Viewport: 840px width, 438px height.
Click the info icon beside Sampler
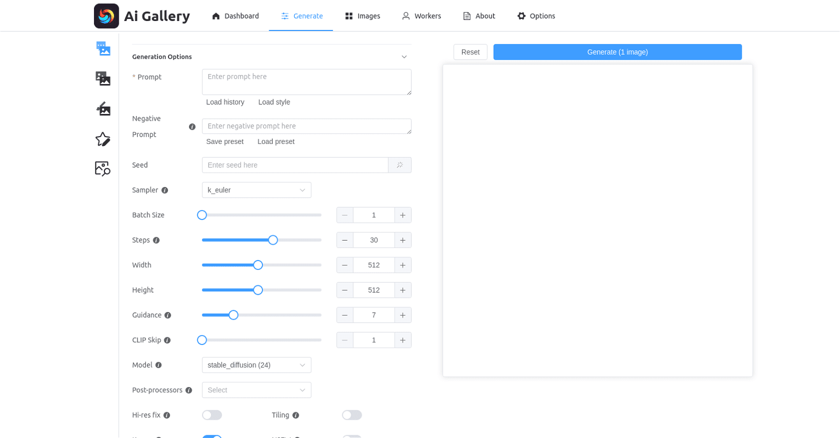(165, 191)
